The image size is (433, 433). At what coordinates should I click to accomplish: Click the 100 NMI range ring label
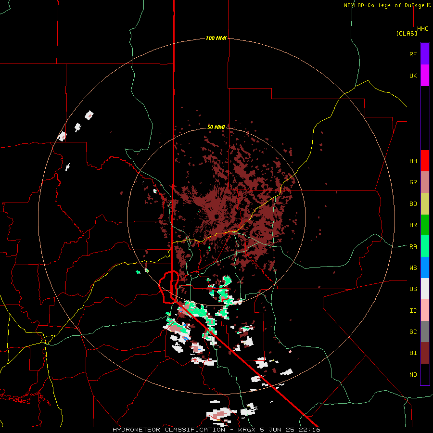pyautogui.click(x=216, y=38)
